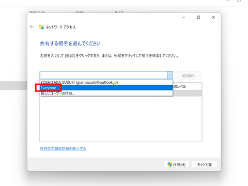
Task: Go back with the arrow icon
Action: 32,27
